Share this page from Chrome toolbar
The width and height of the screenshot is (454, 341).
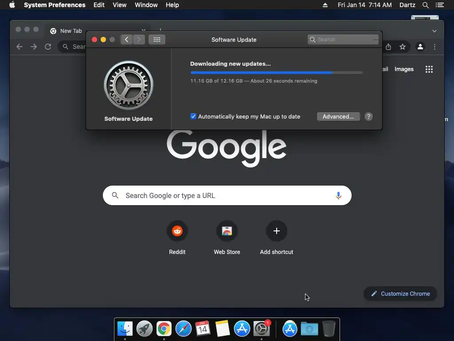point(388,47)
